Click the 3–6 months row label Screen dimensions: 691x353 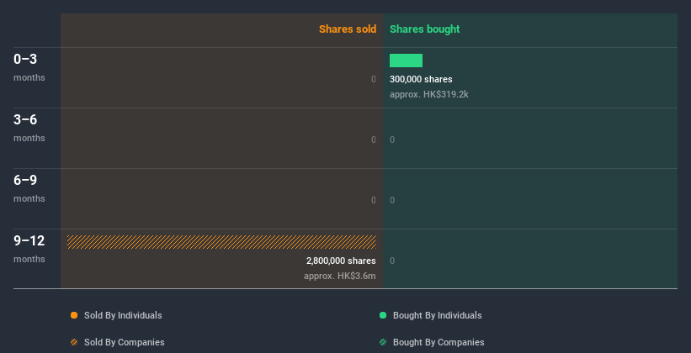point(29,128)
